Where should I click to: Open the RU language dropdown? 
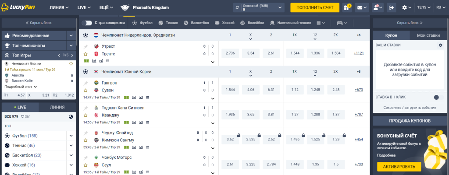coord(440,7)
